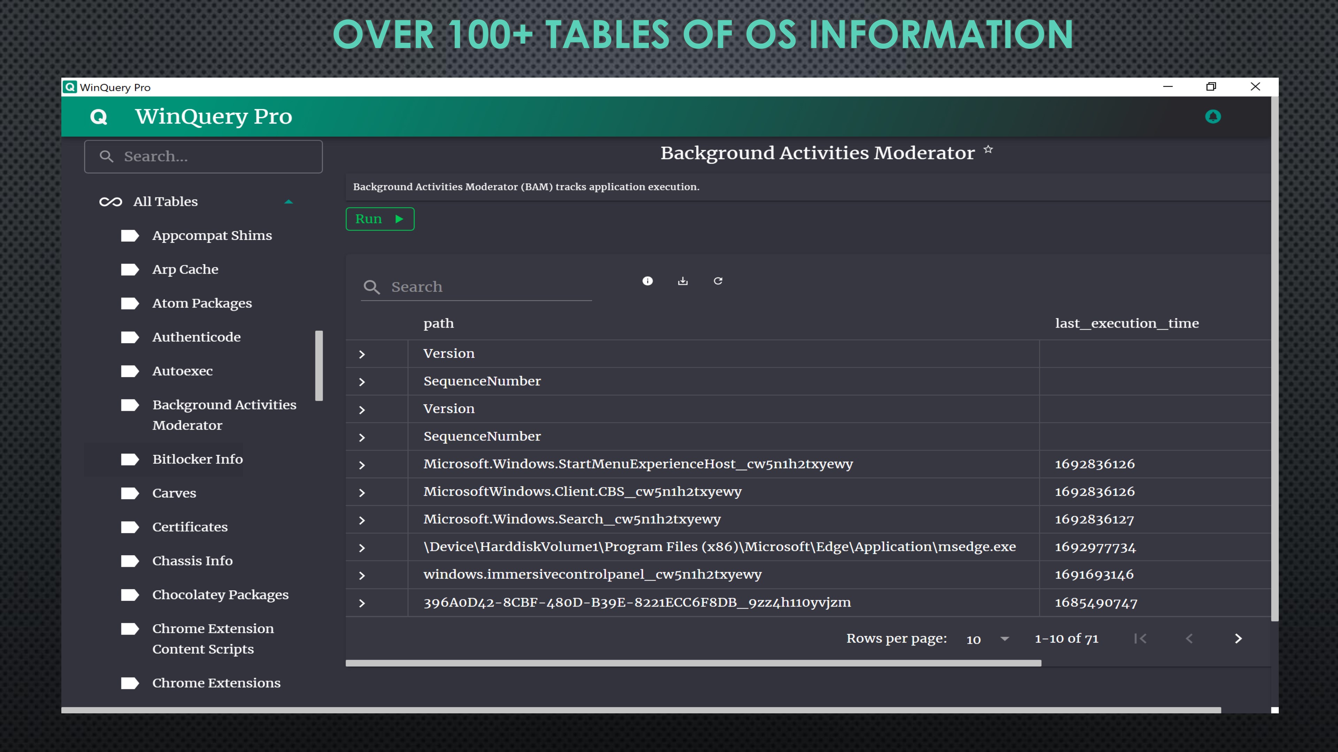Open the Arp Cache table

pyautogui.click(x=185, y=269)
